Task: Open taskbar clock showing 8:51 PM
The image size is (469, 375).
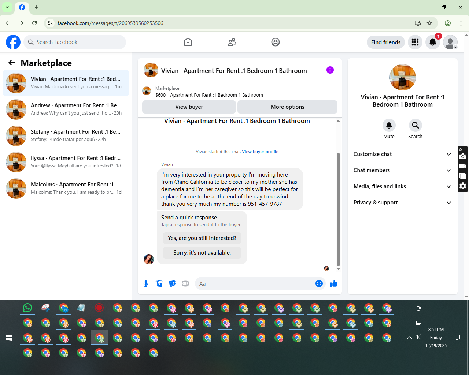Action: click(436, 337)
